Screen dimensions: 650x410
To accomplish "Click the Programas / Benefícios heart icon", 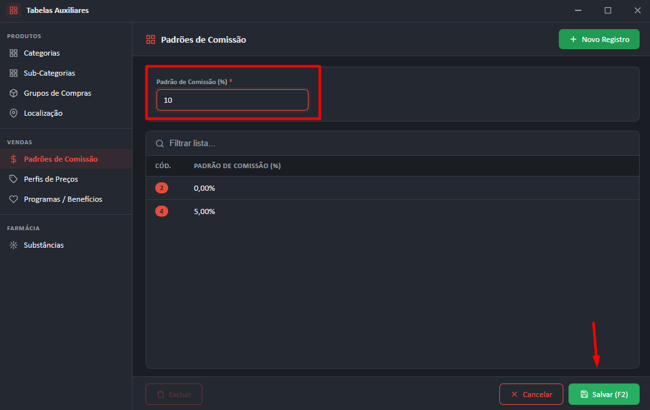I will click(14, 199).
